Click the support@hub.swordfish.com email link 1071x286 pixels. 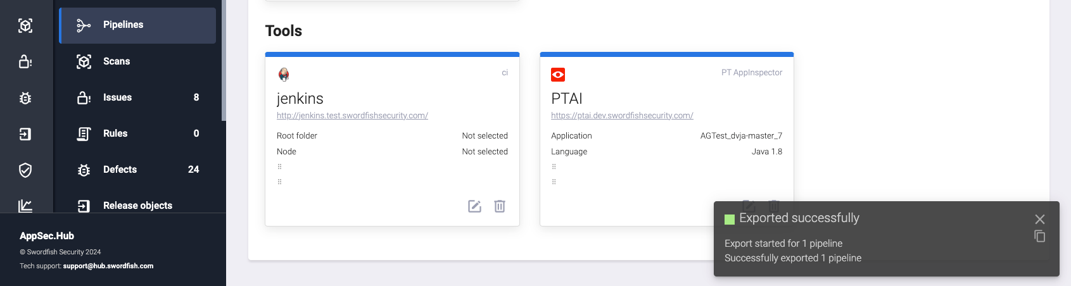108,266
